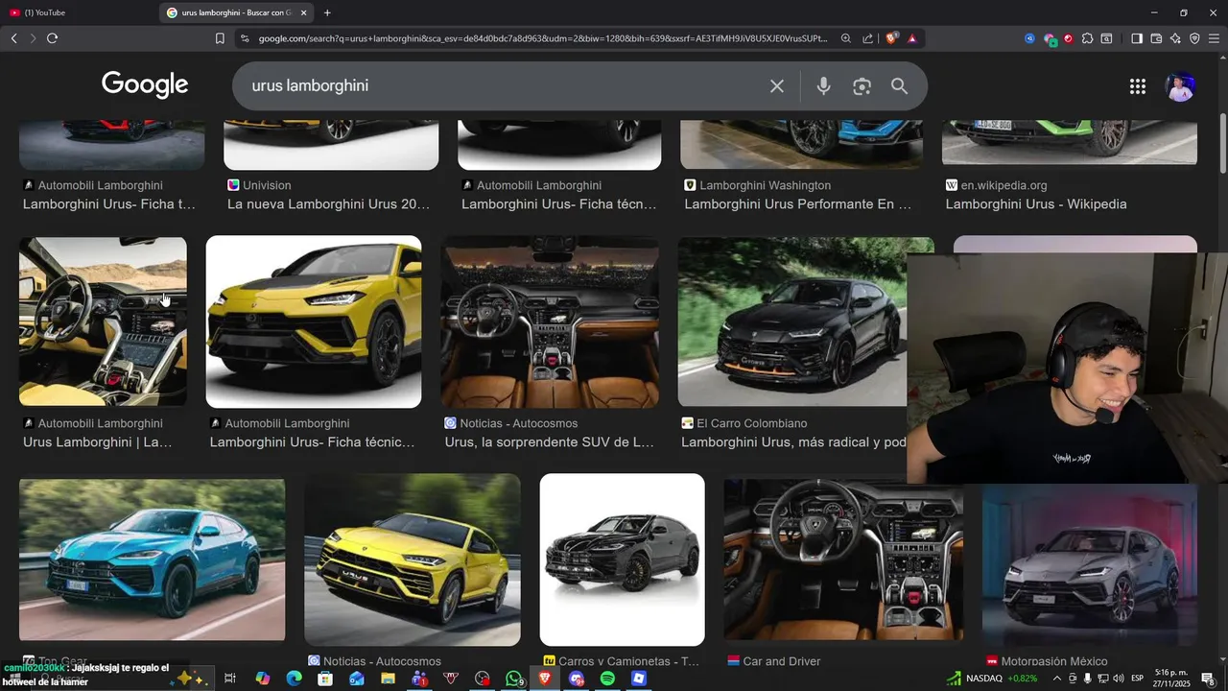The image size is (1228, 691).
Task: Click the 'El Carro Colombiano' source label
Action: tap(751, 423)
